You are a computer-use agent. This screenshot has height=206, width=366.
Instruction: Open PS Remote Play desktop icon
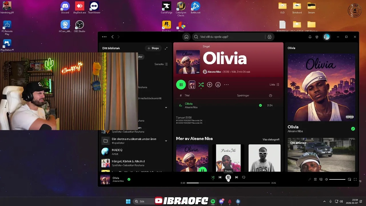[x=7, y=28]
